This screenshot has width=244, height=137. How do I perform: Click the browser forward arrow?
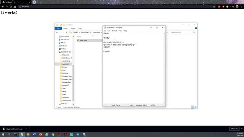(7, 7)
